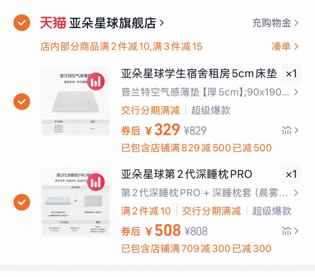Screen dimensions: 315x277
Task: Open pillow product thumbnail
Action: click(x=76, y=202)
